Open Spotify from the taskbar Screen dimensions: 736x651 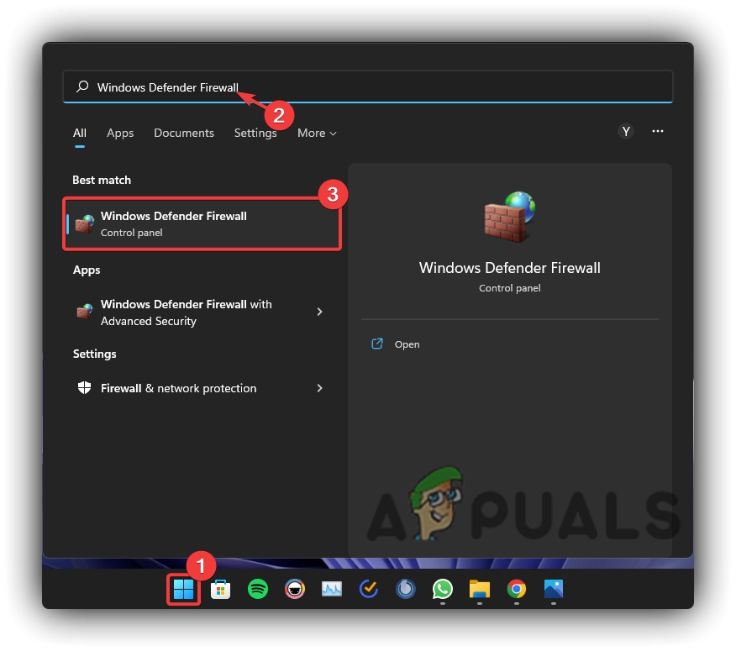click(x=258, y=589)
